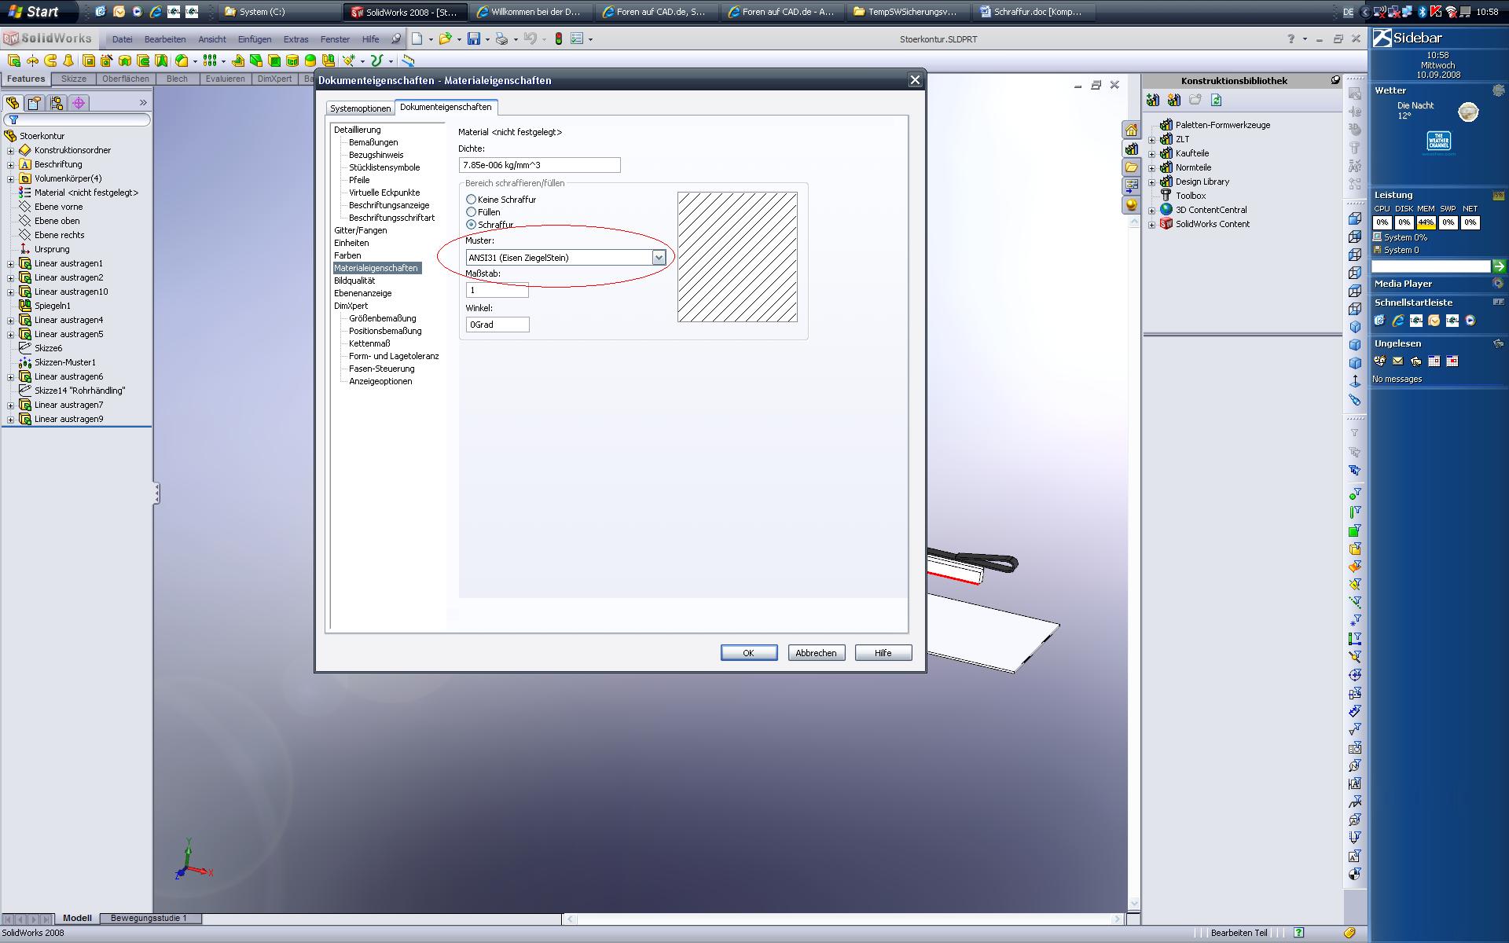
Task: Click the Options icon next to Rebuild
Action: 578,39
